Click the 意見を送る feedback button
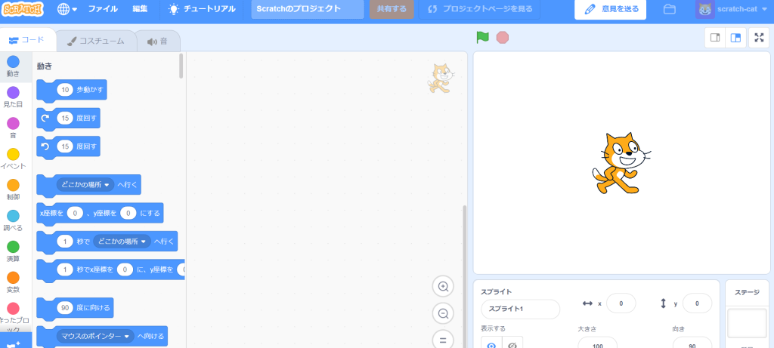 610,9
